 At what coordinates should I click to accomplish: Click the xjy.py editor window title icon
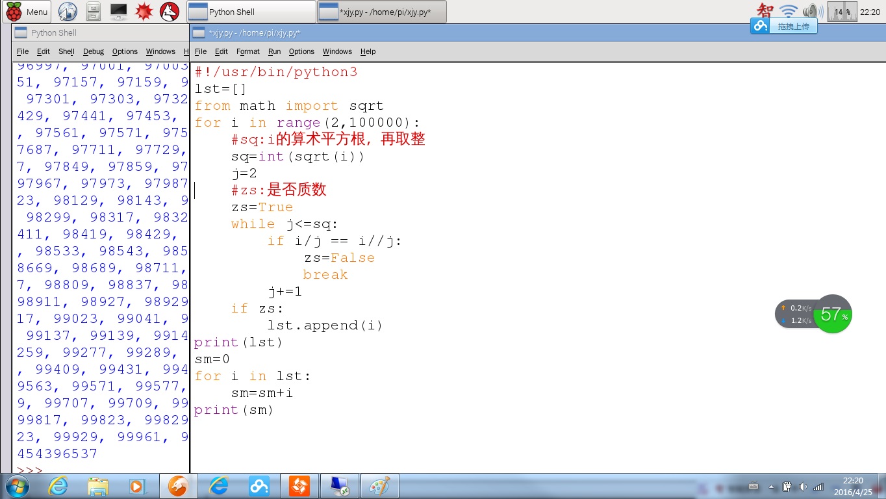tap(199, 32)
